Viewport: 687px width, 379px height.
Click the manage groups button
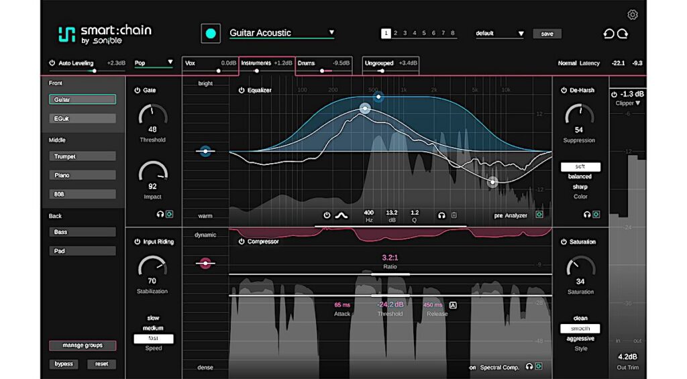pyautogui.click(x=83, y=345)
